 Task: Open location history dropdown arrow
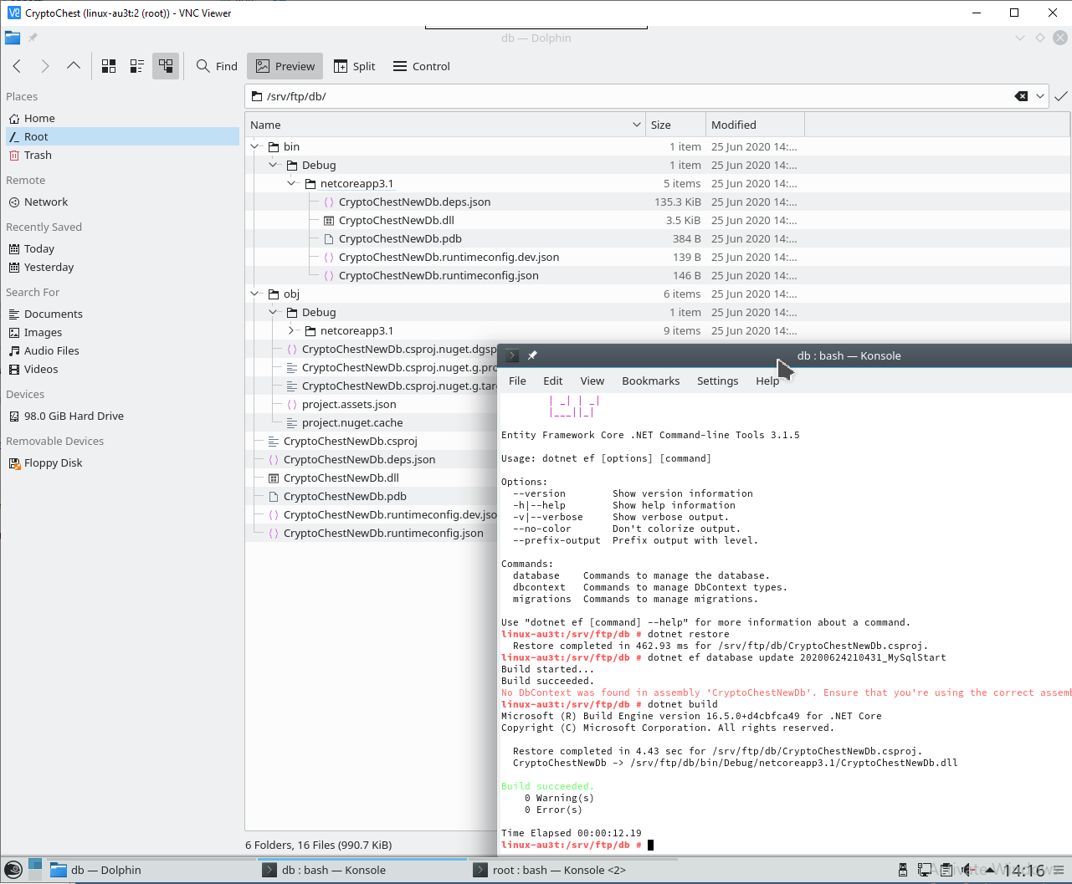(x=1040, y=96)
